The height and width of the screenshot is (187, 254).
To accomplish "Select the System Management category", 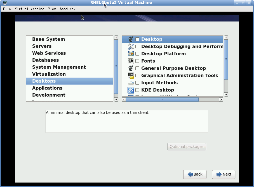I will click(x=69, y=67).
